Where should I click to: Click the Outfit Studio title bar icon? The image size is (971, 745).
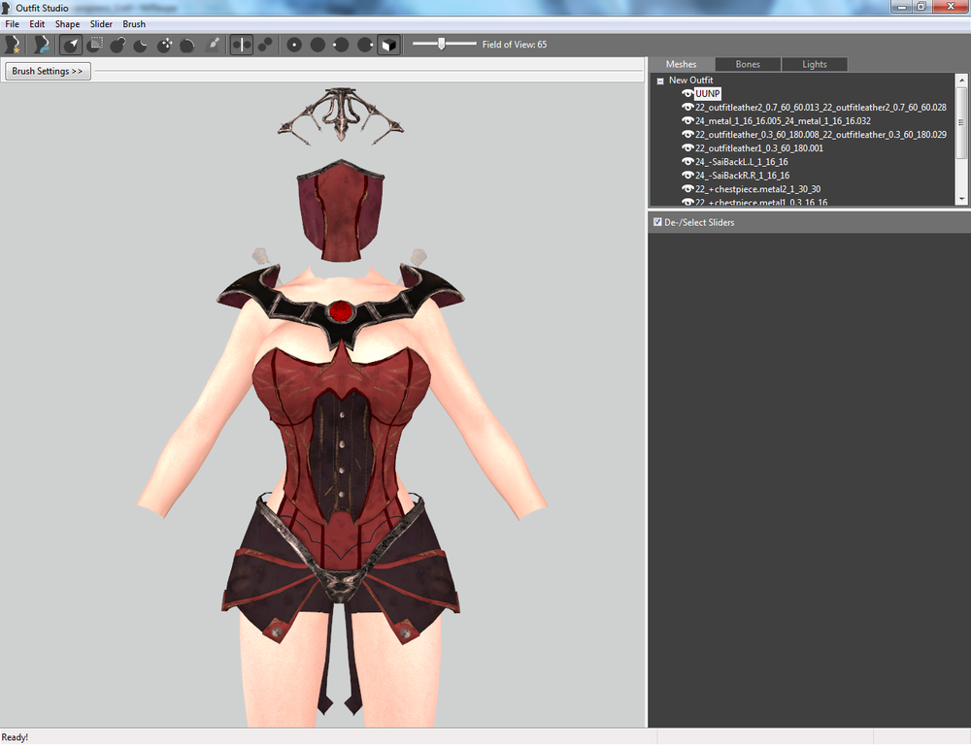click(x=6, y=8)
